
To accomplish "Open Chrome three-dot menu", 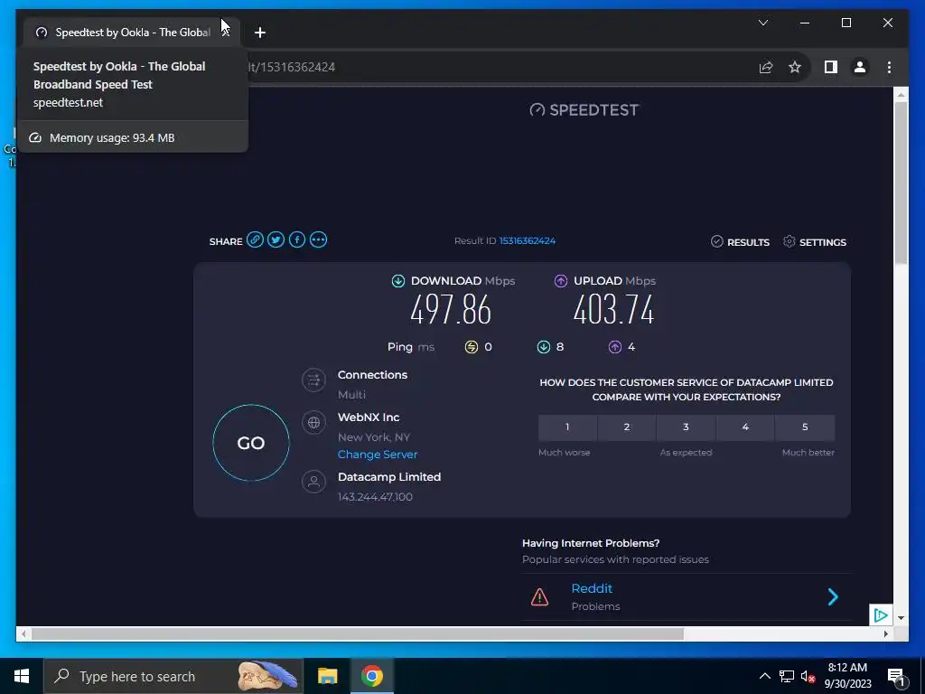I will [889, 67].
